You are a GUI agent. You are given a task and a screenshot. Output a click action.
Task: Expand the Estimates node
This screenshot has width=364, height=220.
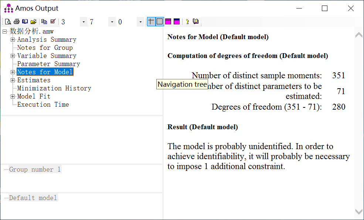13,80
